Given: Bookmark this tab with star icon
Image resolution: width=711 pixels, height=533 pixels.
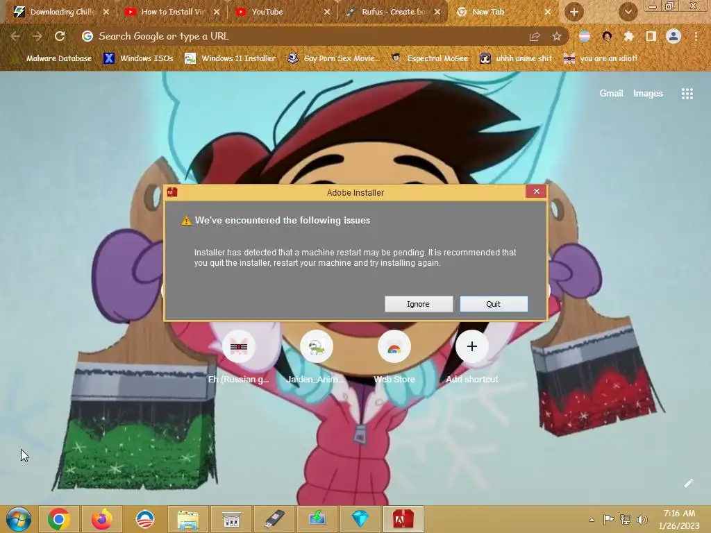Looking at the screenshot, I should pos(557,36).
